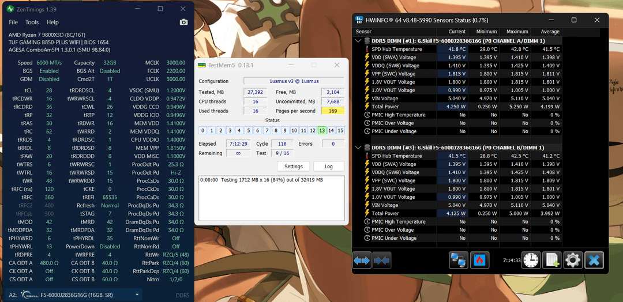Click the DIMM #3 memory module icon
Image resolution: width=623 pixels, height=302 pixels.
367,148
